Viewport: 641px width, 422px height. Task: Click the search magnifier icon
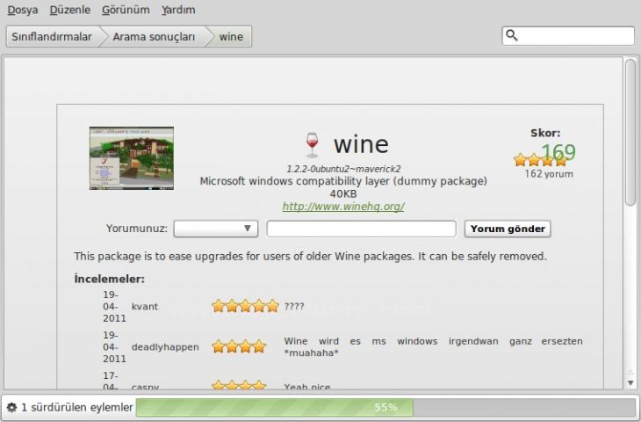513,36
